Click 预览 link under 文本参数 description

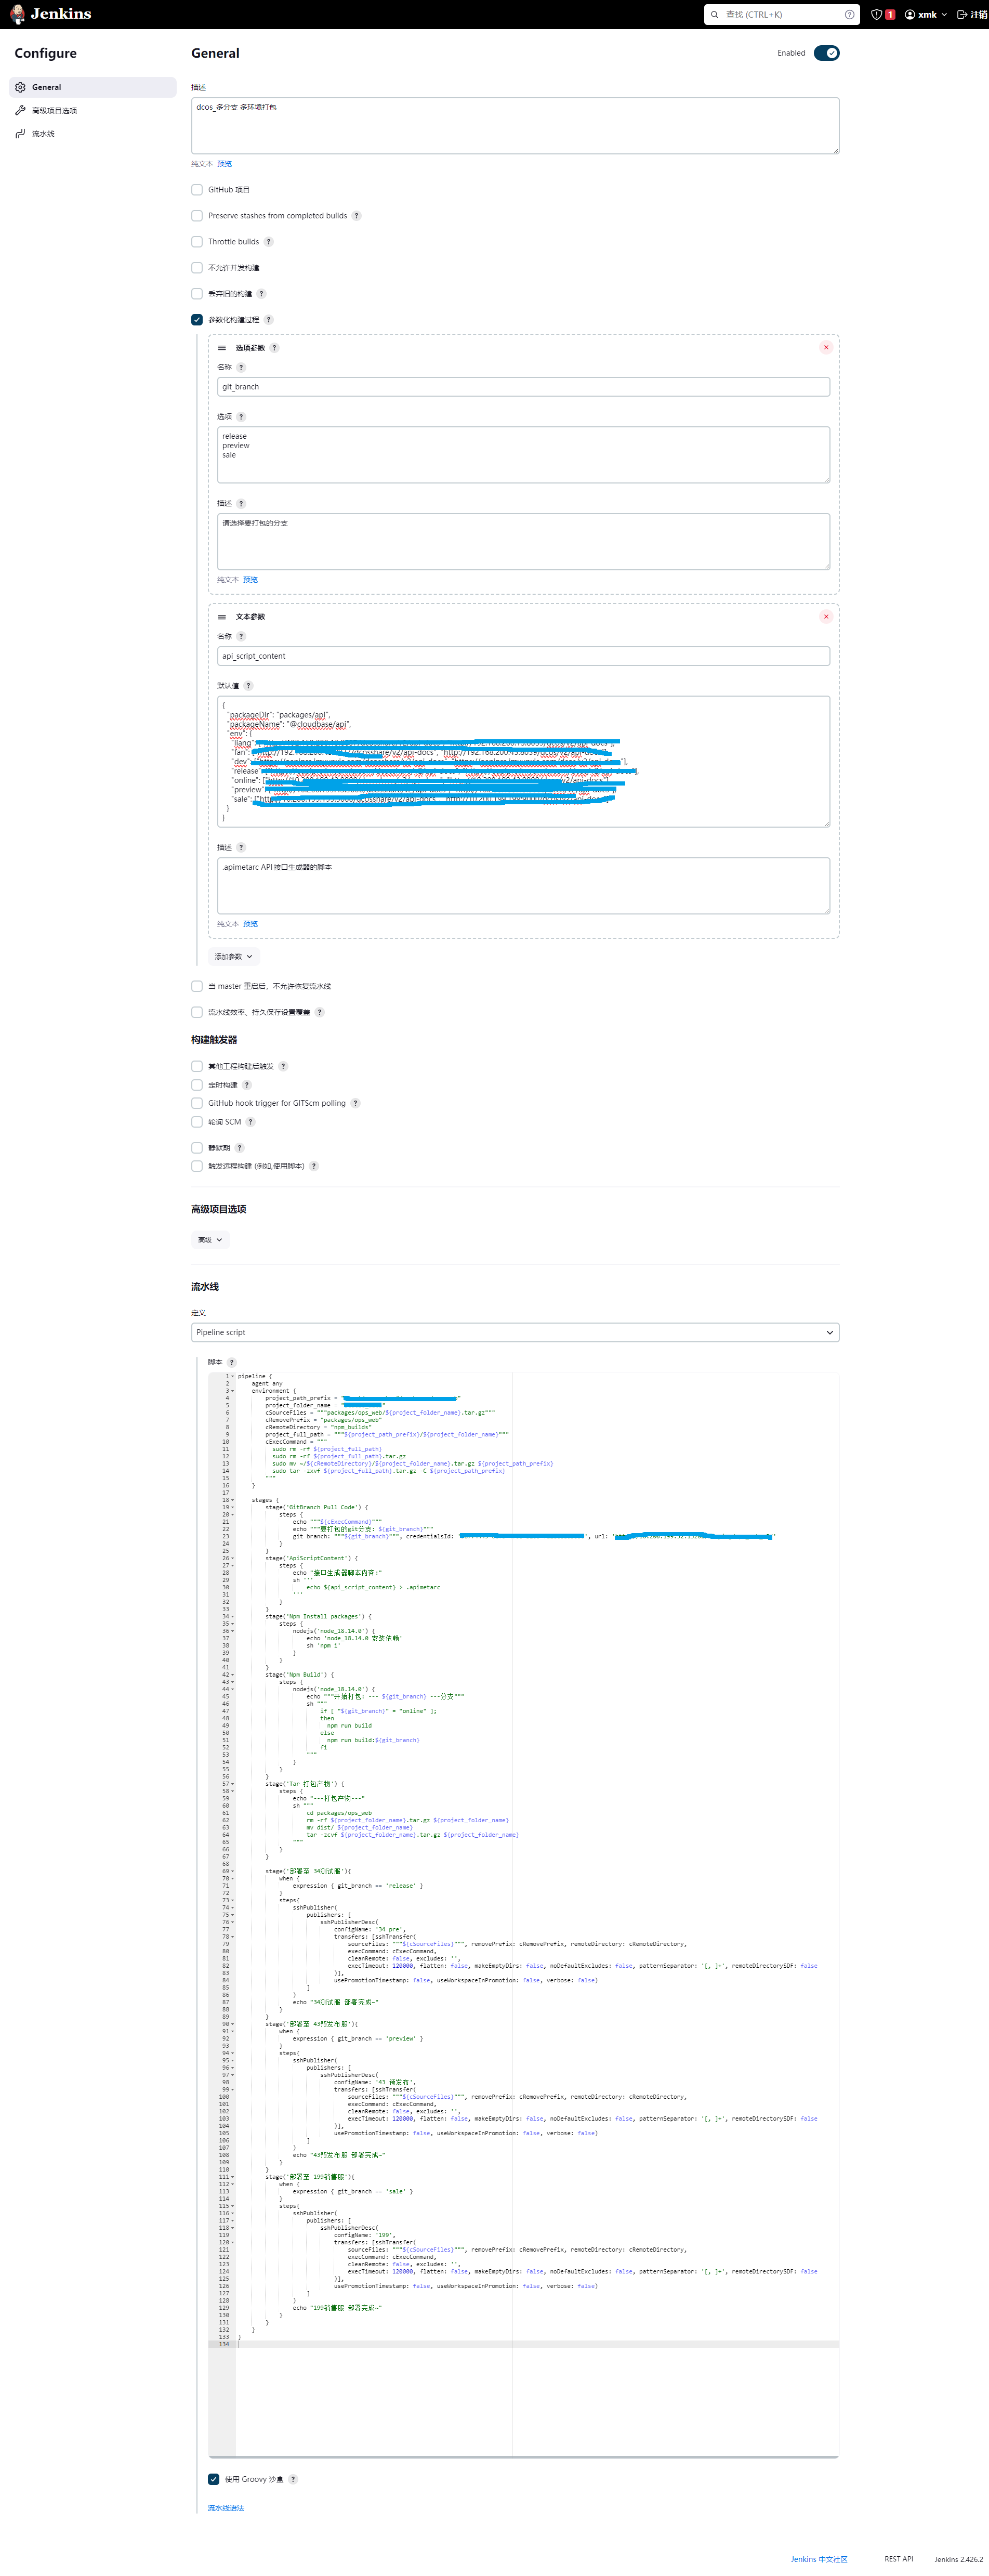pos(250,924)
